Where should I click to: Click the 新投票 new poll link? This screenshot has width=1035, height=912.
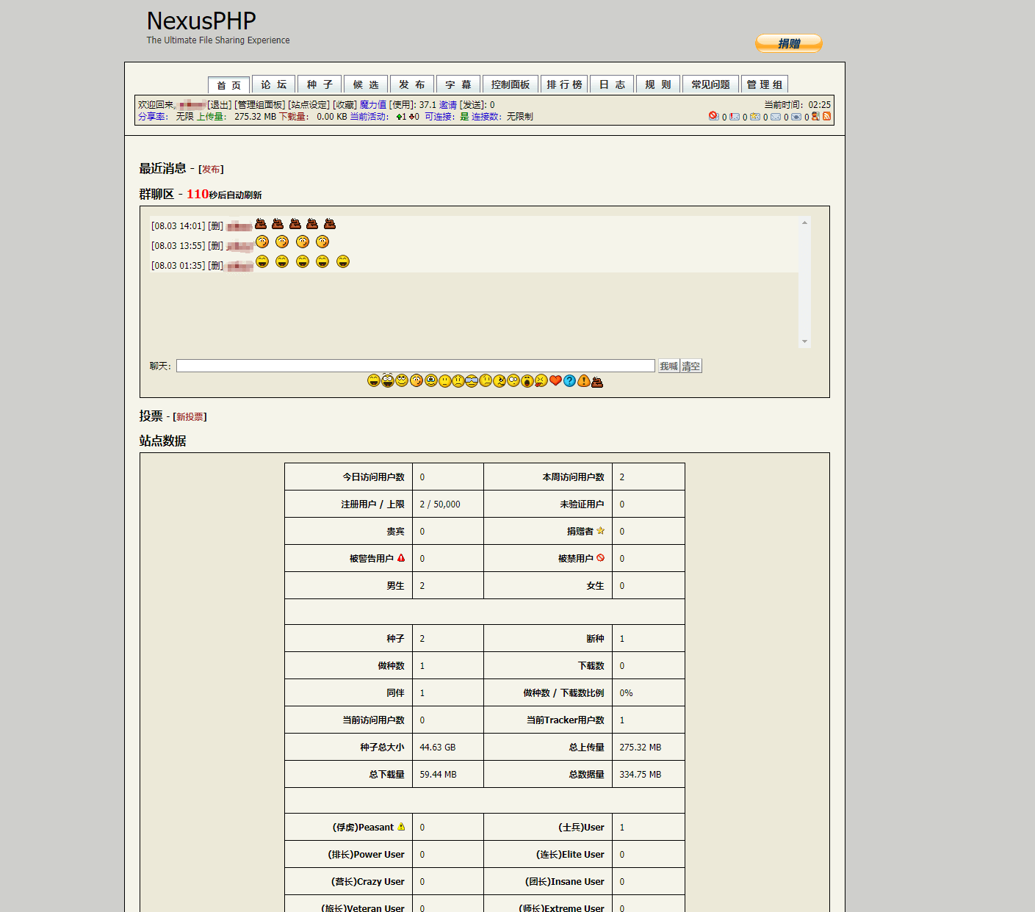click(190, 417)
